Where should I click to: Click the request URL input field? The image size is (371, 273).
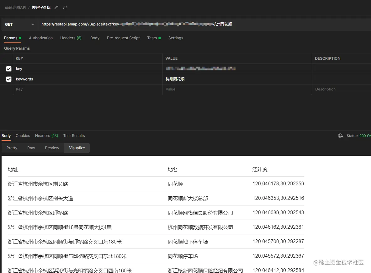click(x=204, y=24)
